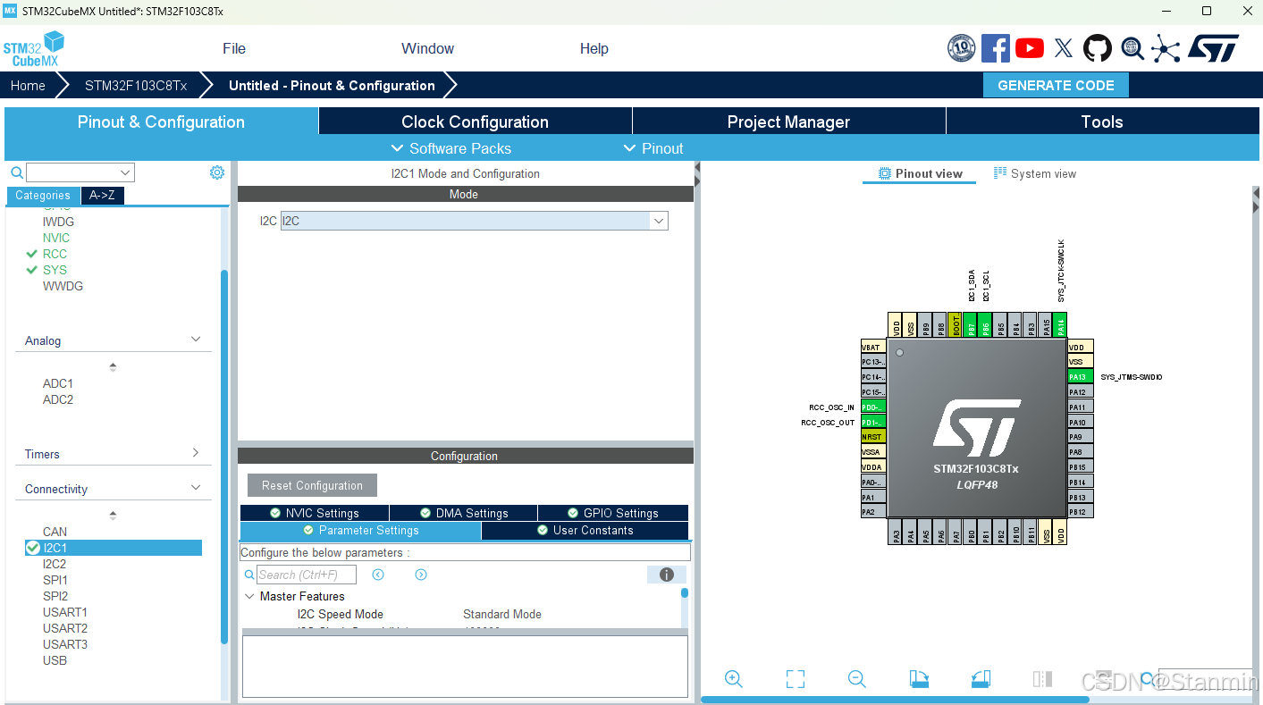Go to Home breadcrumb
1263x705 pixels.
pos(28,85)
